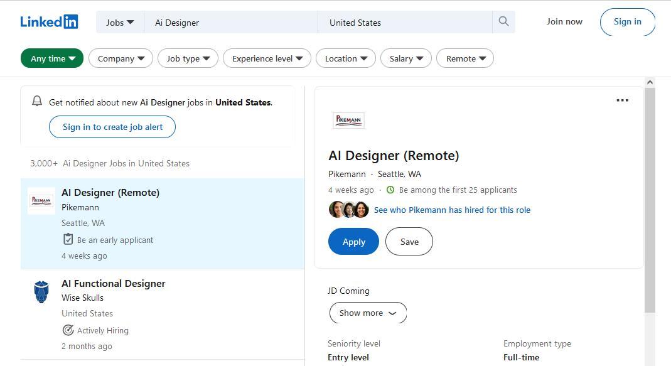Click the Join now link
The width and height of the screenshot is (671, 366).
[x=564, y=21]
